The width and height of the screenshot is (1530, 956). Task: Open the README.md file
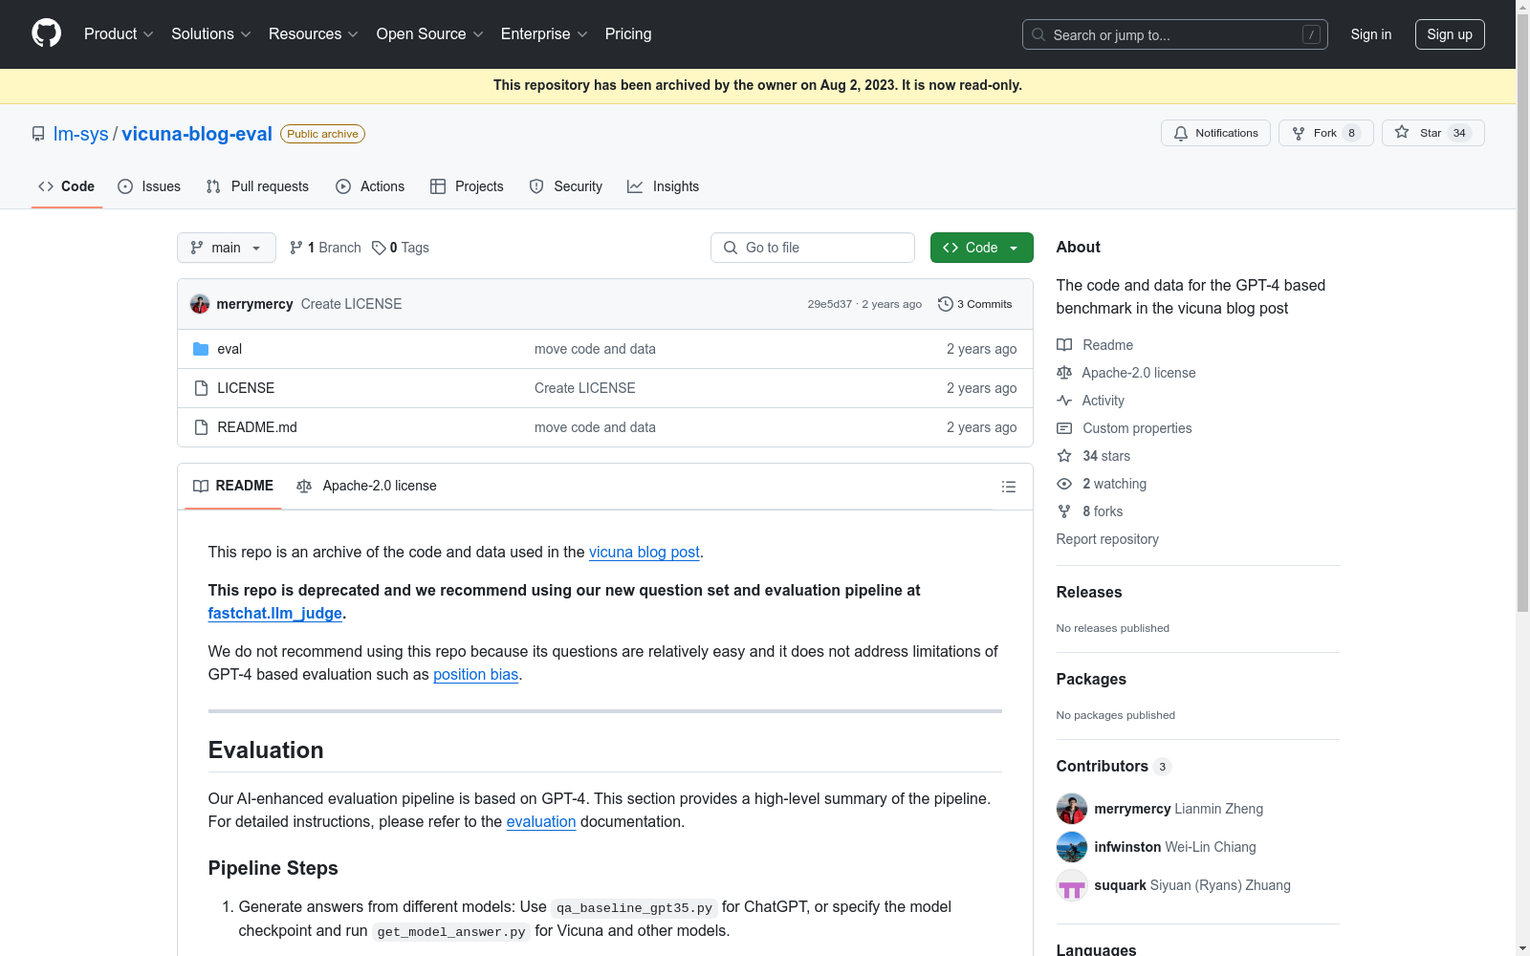257,427
